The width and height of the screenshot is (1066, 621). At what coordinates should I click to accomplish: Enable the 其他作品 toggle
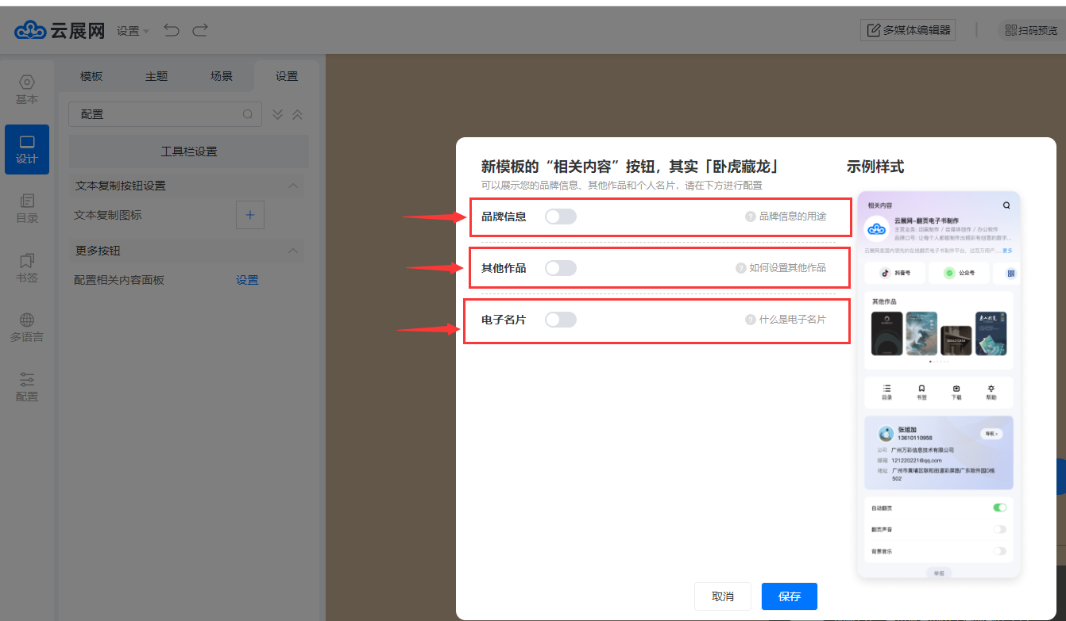pos(561,268)
